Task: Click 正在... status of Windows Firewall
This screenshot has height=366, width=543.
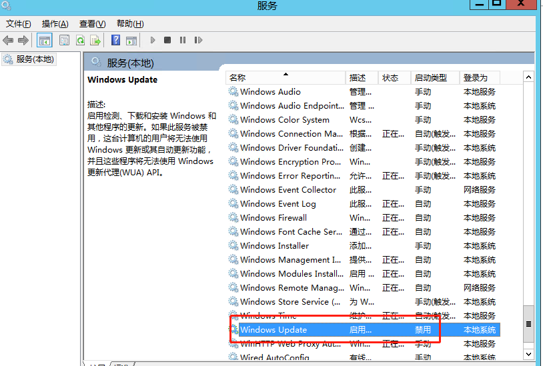Action: tap(393, 217)
